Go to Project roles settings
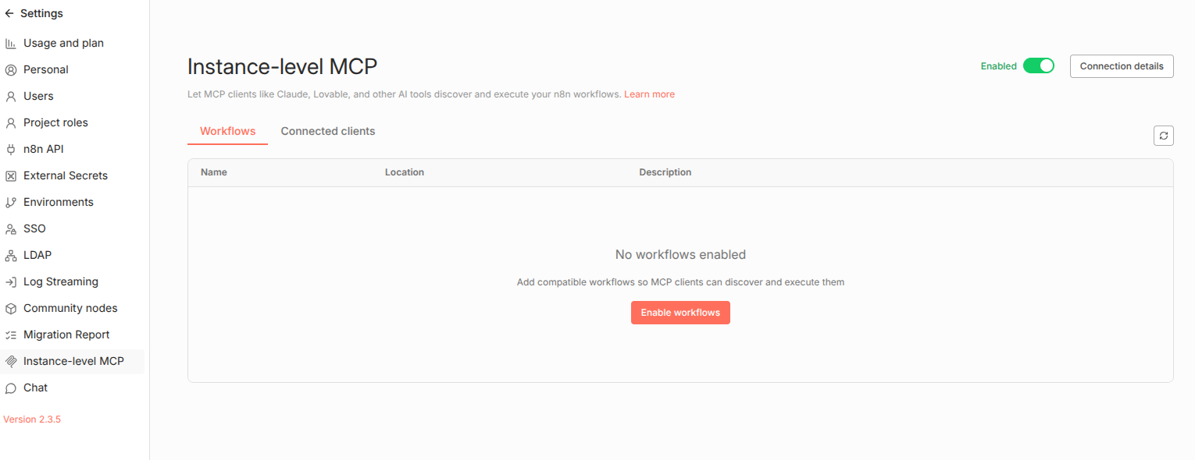Viewport: 1195px width, 460px height. [55, 122]
